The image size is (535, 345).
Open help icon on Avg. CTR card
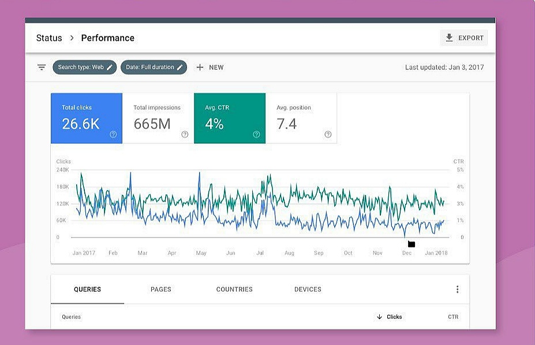pos(256,134)
